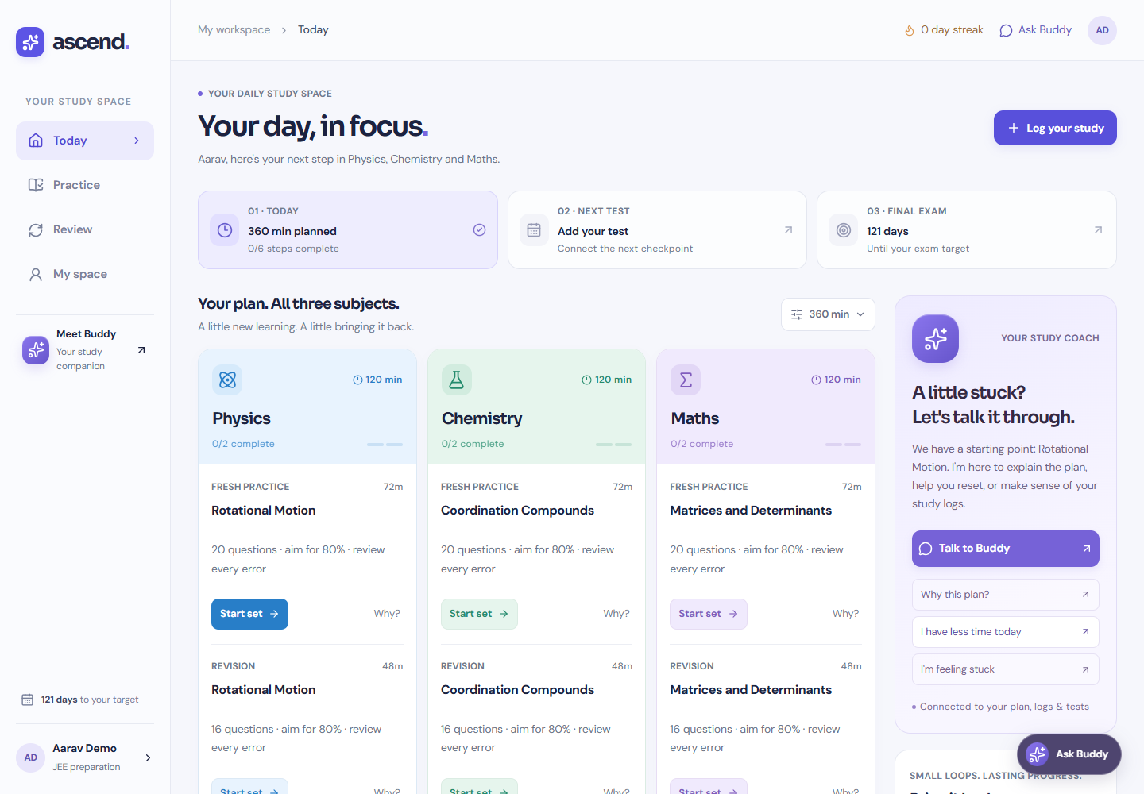Click the Chemistry progress bar

coord(614,445)
